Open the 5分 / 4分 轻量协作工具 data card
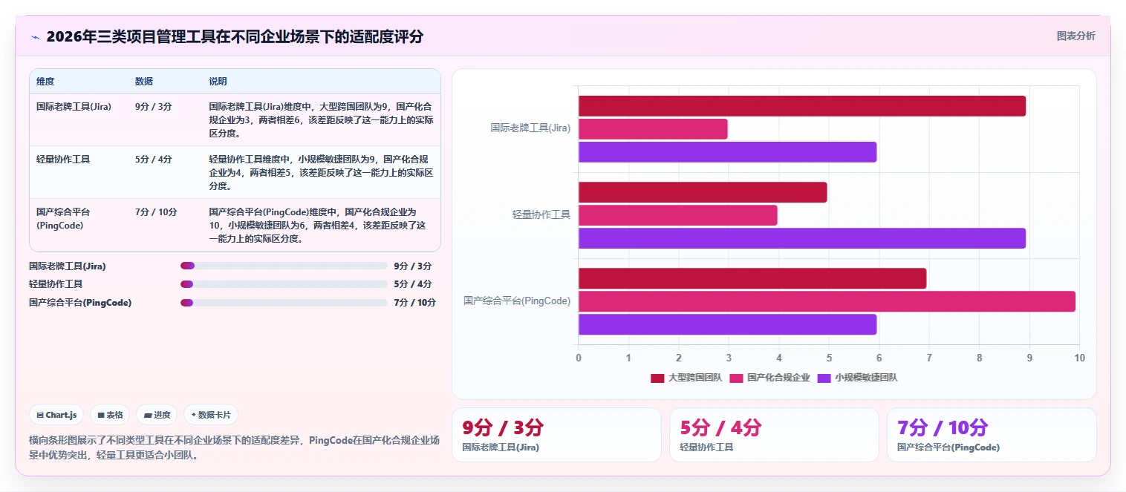The width and height of the screenshot is (1126, 492). click(774, 435)
